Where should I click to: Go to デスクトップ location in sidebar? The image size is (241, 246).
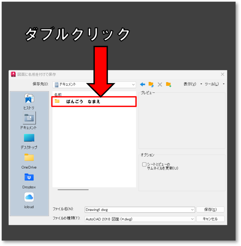tap(29, 141)
